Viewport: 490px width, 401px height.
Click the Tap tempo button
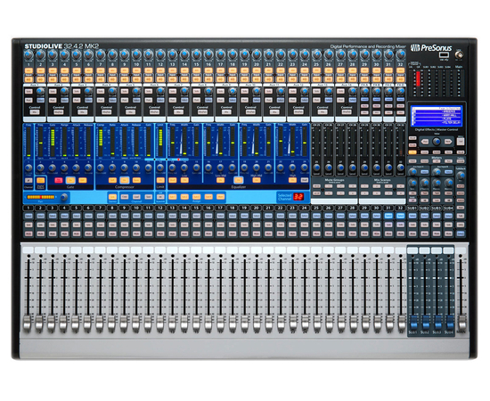click(x=460, y=141)
